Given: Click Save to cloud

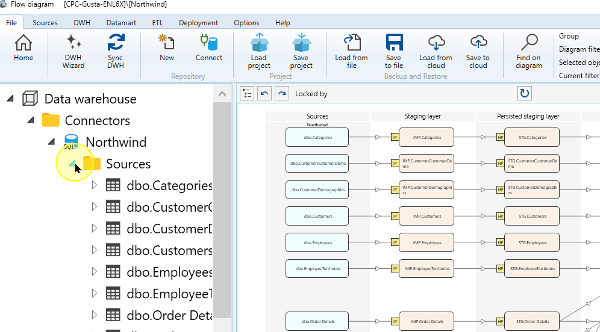Looking at the screenshot, I should point(478,52).
